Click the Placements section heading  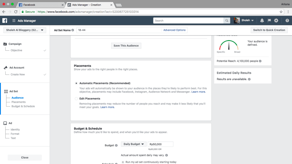click(x=82, y=66)
